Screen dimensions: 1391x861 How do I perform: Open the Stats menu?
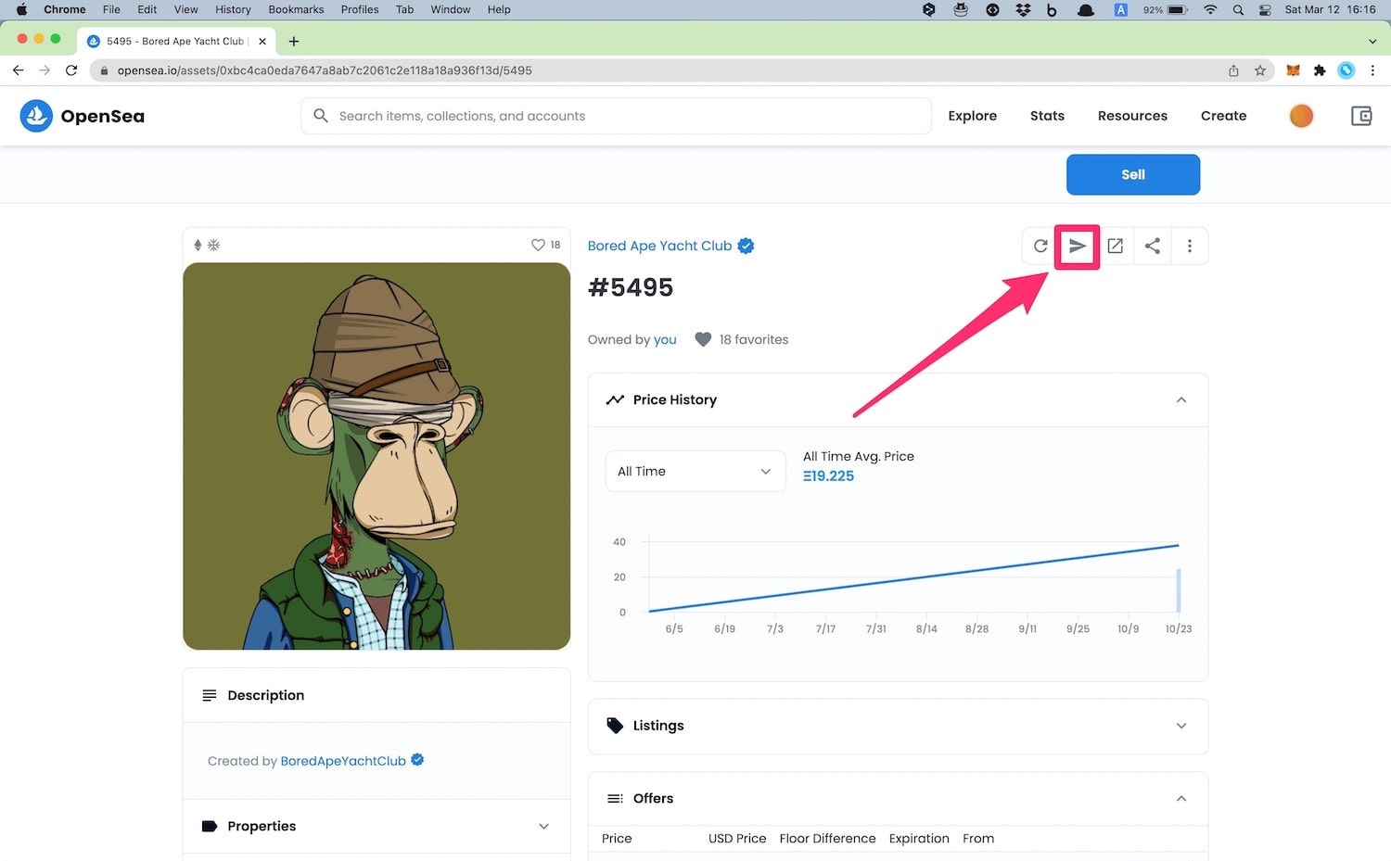1047,116
